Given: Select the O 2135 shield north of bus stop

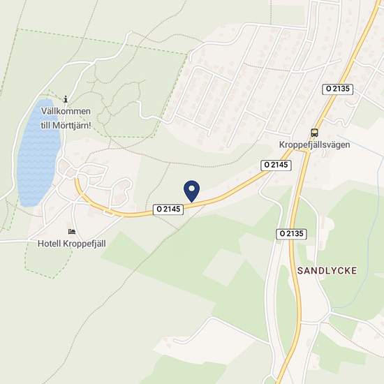Looking at the screenshot, I should click(x=337, y=89).
